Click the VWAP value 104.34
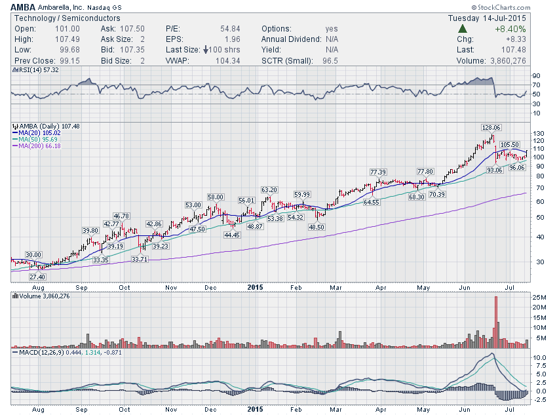This screenshot has width=557, height=415. 227,61
